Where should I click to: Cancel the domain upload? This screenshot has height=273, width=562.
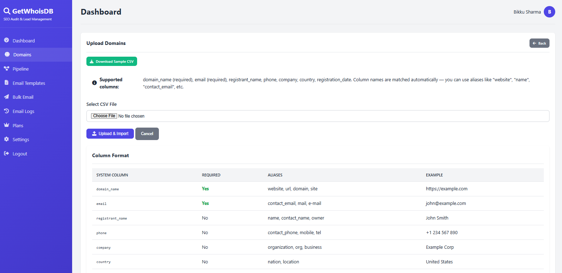[x=147, y=134]
